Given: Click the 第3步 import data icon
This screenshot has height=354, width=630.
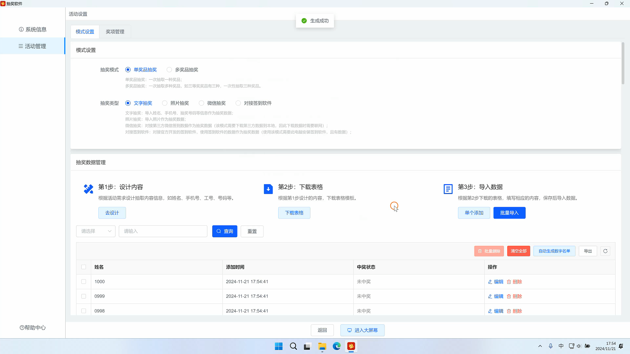Looking at the screenshot, I should pyautogui.click(x=448, y=189).
